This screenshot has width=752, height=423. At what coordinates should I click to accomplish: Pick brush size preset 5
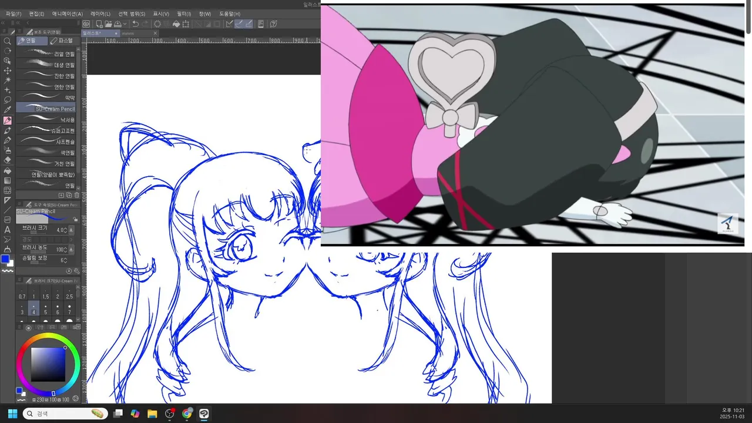click(45, 309)
